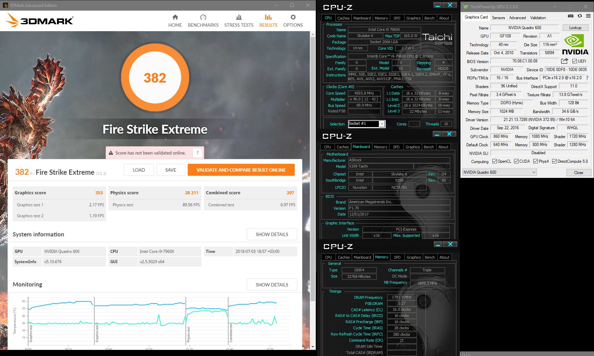The width and height of the screenshot is (594, 356).
Task: Close the CPU-Z Memory window
Action: [x=450, y=244]
